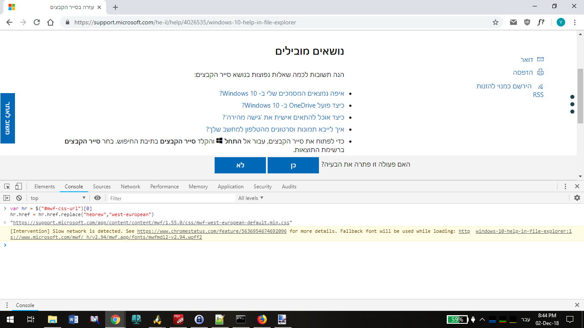Image resolution: width=584 pixels, height=328 pixels.
Task: Open File Explorer from the taskbar
Action: (x=53, y=319)
